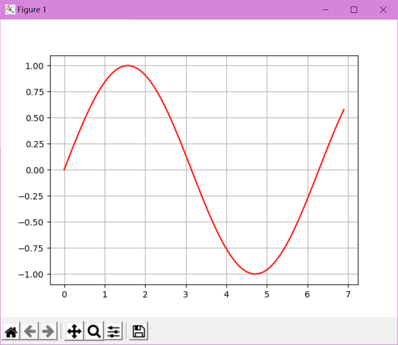The width and height of the screenshot is (398, 345).
Task: Save the figure with the floppy disk icon
Action: (x=139, y=331)
